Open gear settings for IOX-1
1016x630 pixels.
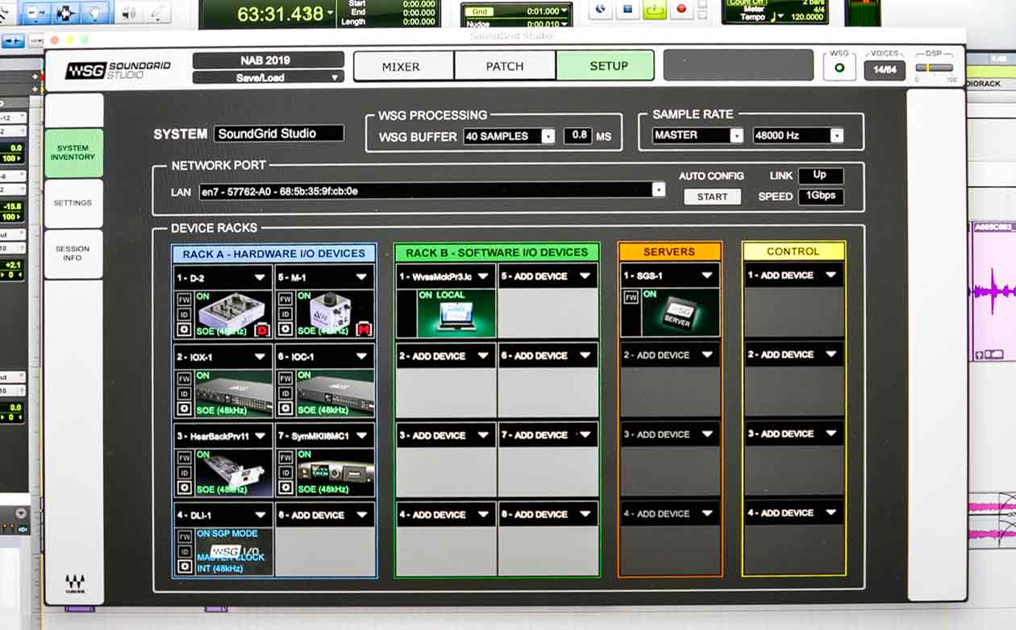click(183, 408)
